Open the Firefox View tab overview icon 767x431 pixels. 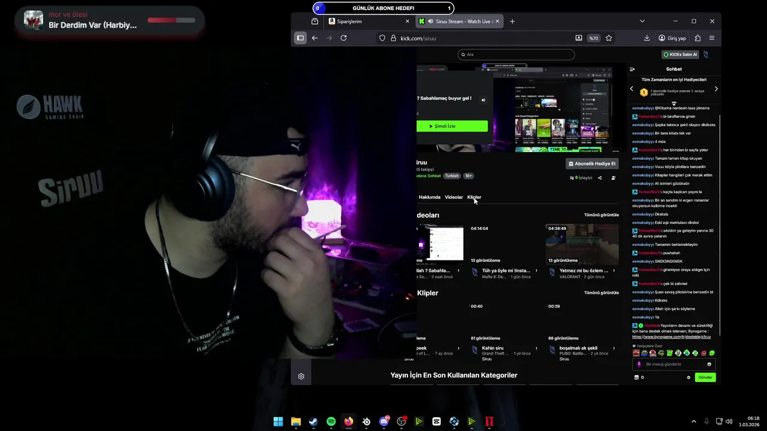[x=315, y=22]
